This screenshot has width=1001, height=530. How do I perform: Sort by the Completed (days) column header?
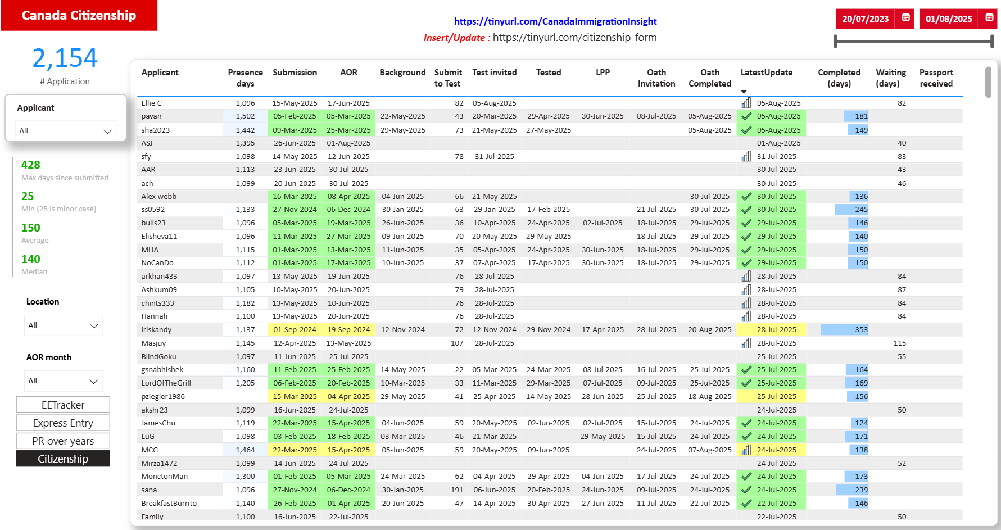pos(839,78)
